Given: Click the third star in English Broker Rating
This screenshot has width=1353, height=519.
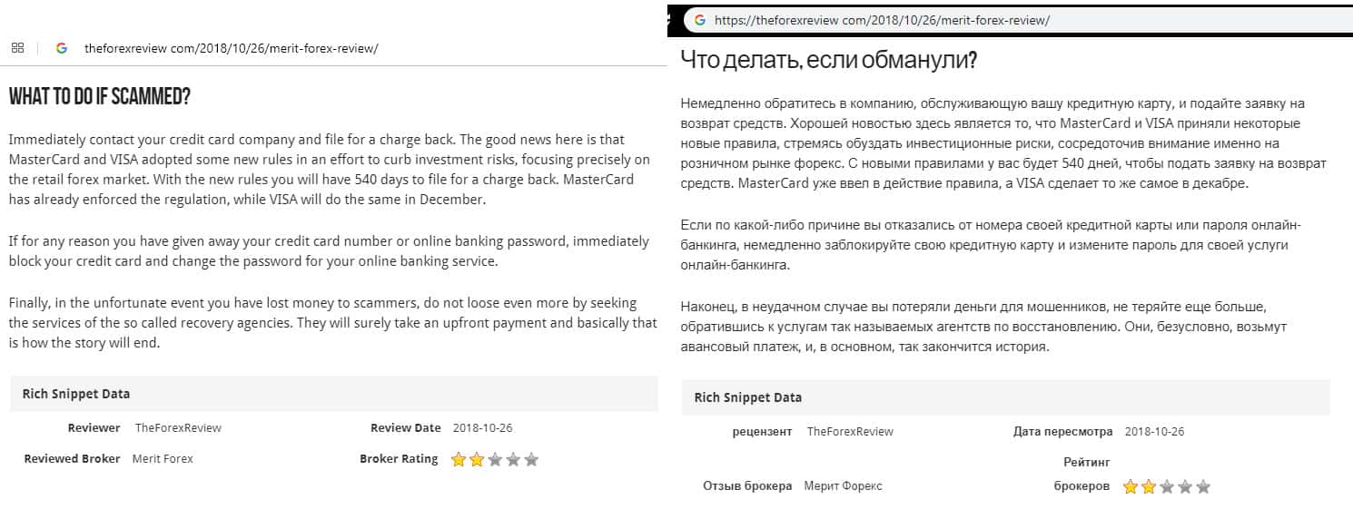Looking at the screenshot, I should click(495, 459).
